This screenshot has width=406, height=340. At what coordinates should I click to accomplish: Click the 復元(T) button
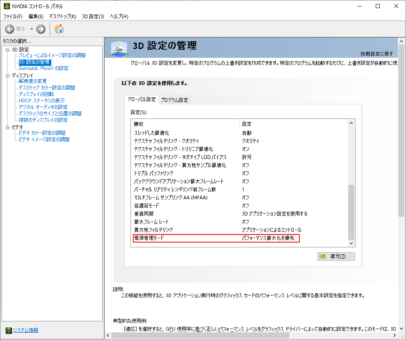tap(336, 256)
